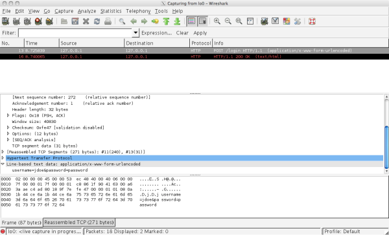Sort by Protocol column header

(x=201, y=43)
